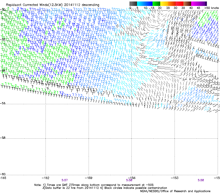Click latitude label '-60' on left axis
220x193 pixels.
pos(3,174)
